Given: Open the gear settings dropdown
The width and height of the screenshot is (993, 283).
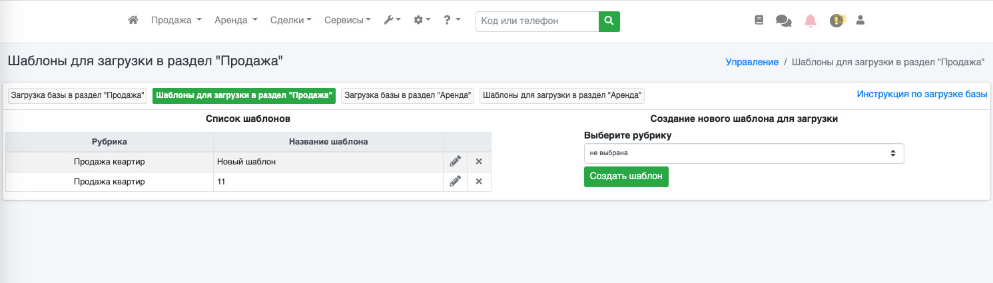Looking at the screenshot, I should pyautogui.click(x=422, y=21).
